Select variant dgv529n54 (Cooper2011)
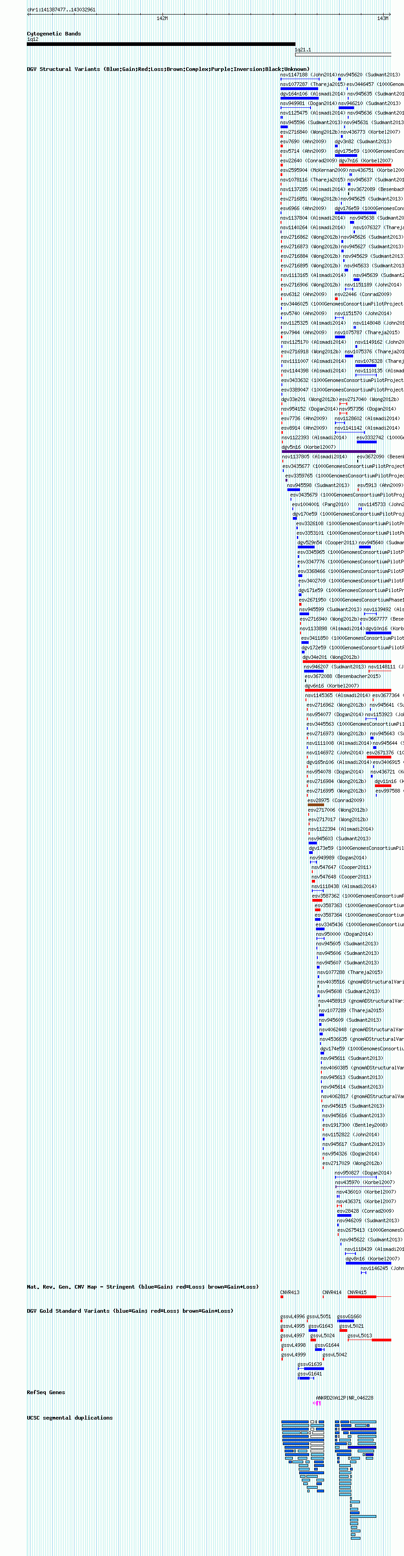 pyautogui.click(x=327, y=542)
